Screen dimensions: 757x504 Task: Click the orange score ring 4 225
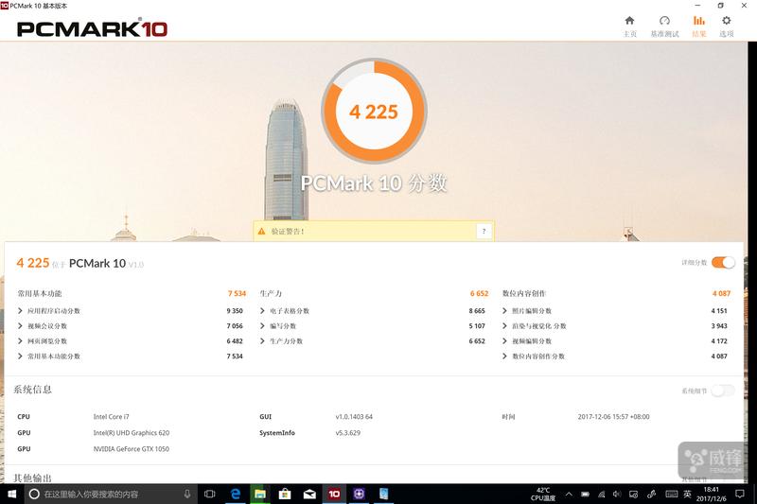(x=374, y=111)
